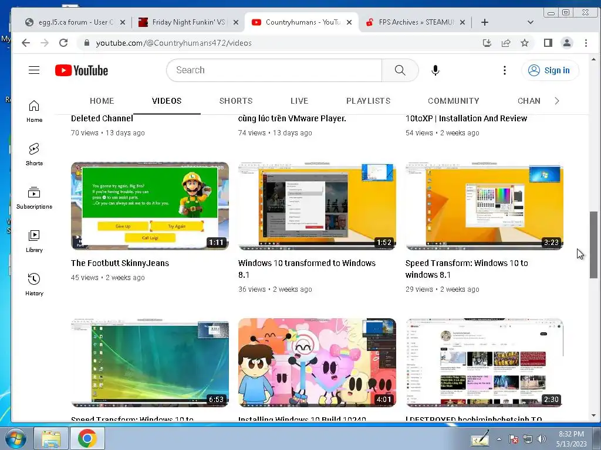Click browser forward arrow
Screen dimensions: 601x450
point(45,43)
